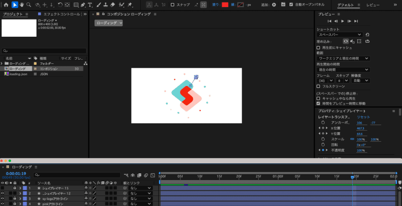The height and width of the screenshot is (206, 402).
Task: Select the Pen tool
Action: [83, 5]
